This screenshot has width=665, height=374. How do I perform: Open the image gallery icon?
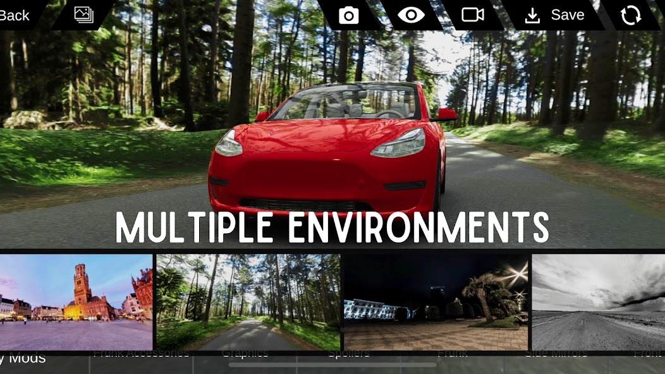pos(83,15)
